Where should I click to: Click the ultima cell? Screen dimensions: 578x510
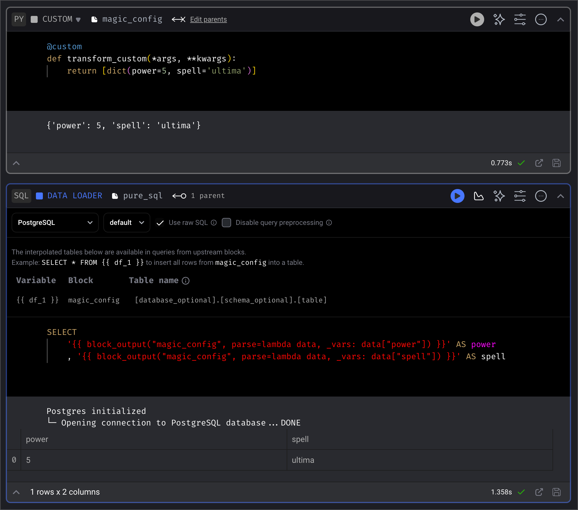click(420, 460)
